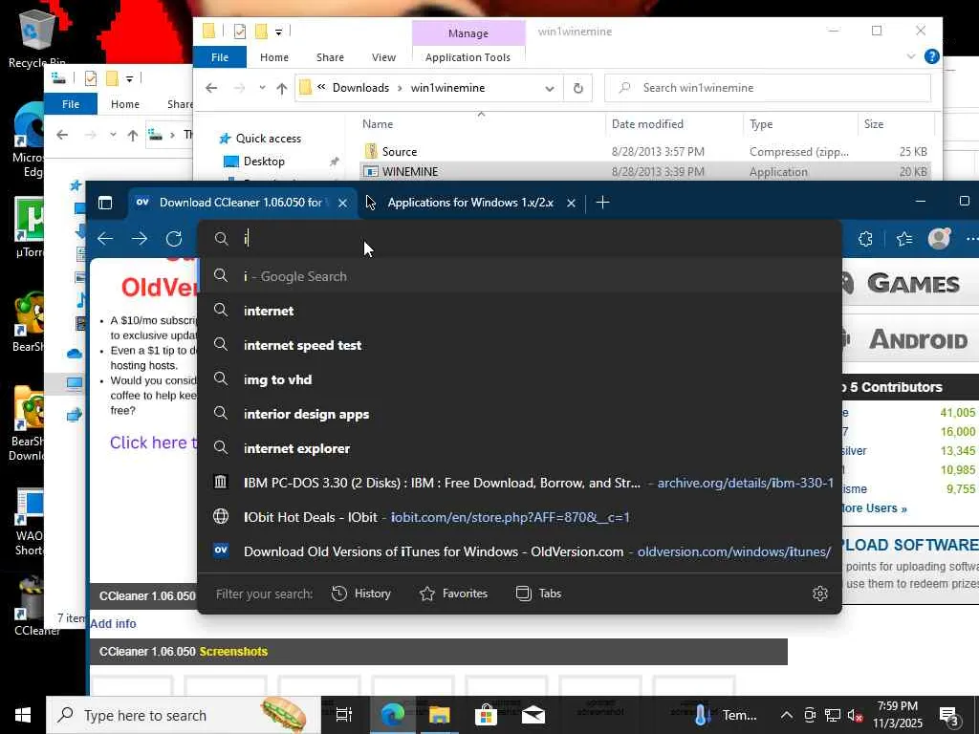Sort by Date modified column
979x734 pixels.
(647, 124)
